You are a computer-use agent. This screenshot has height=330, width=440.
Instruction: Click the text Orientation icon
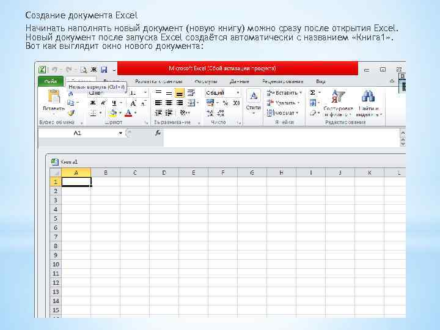[184, 113]
